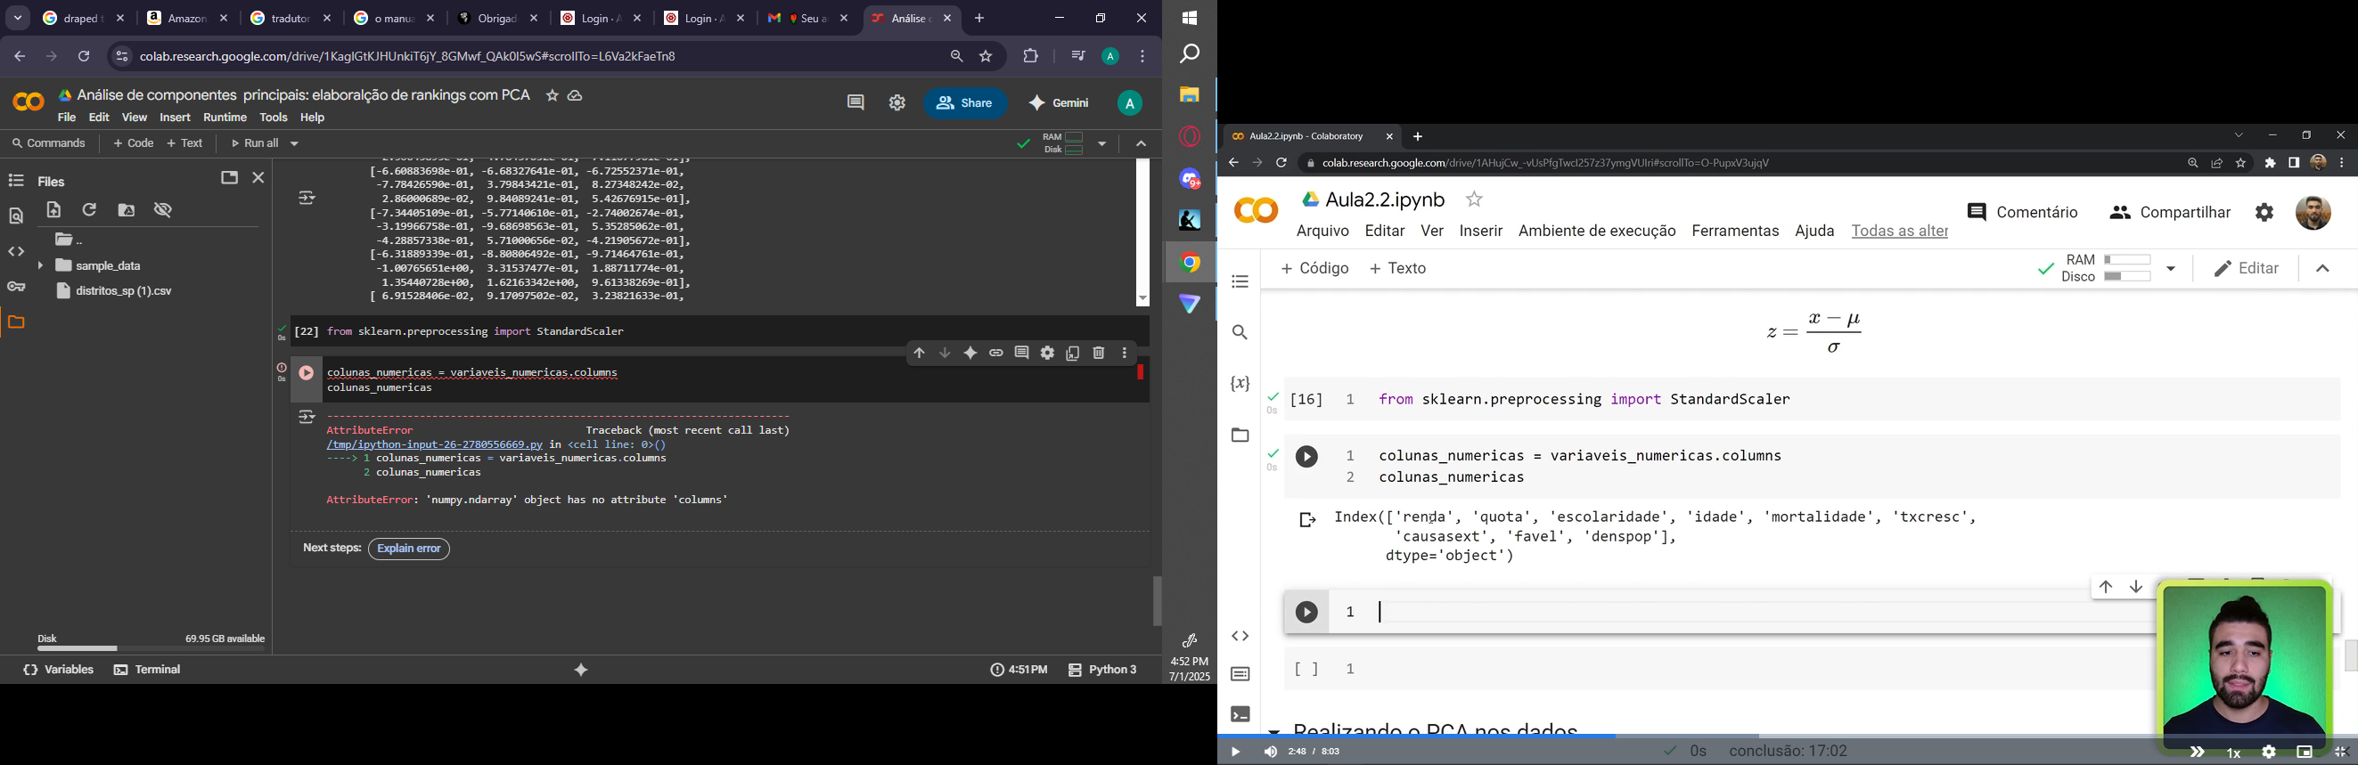This screenshot has width=2358, height=765.
Task: Open video player settings gear
Action: (2268, 753)
